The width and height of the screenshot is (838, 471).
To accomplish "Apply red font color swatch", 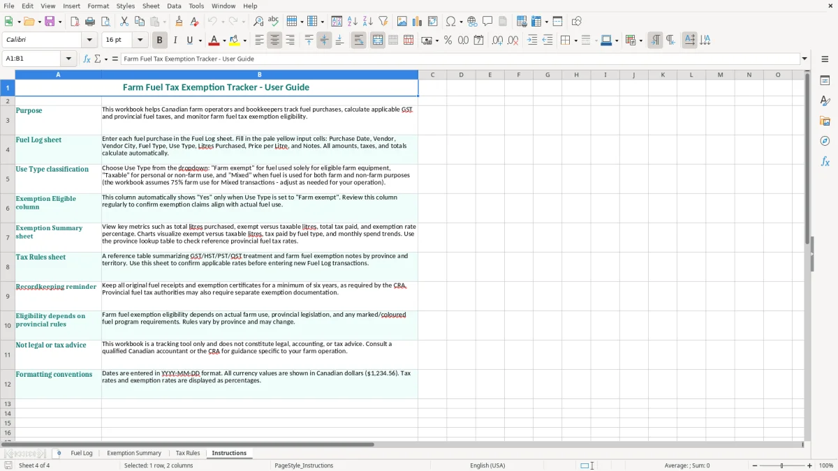I will (214, 40).
